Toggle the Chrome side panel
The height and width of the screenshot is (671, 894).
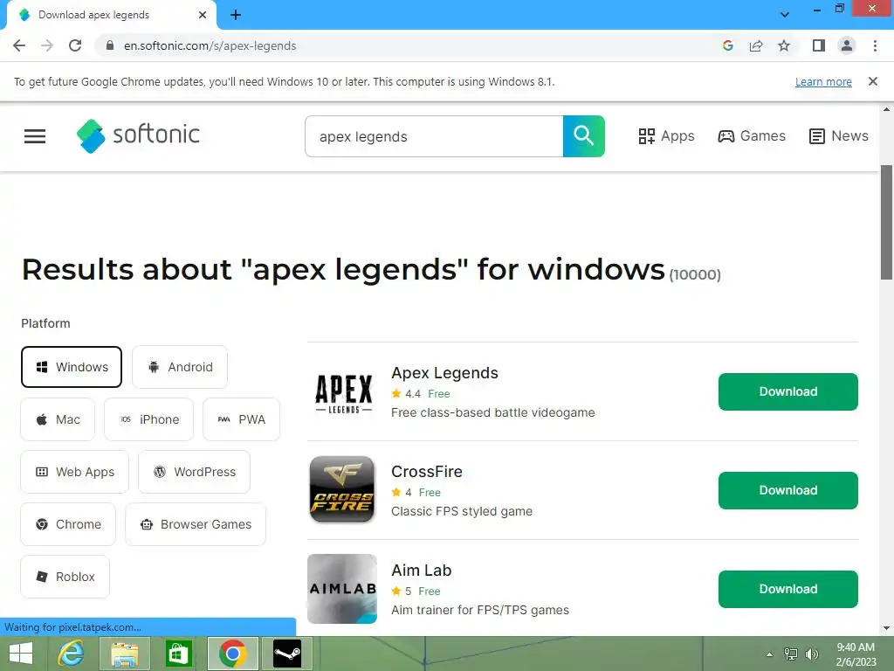pyautogui.click(x=819, y=45)
